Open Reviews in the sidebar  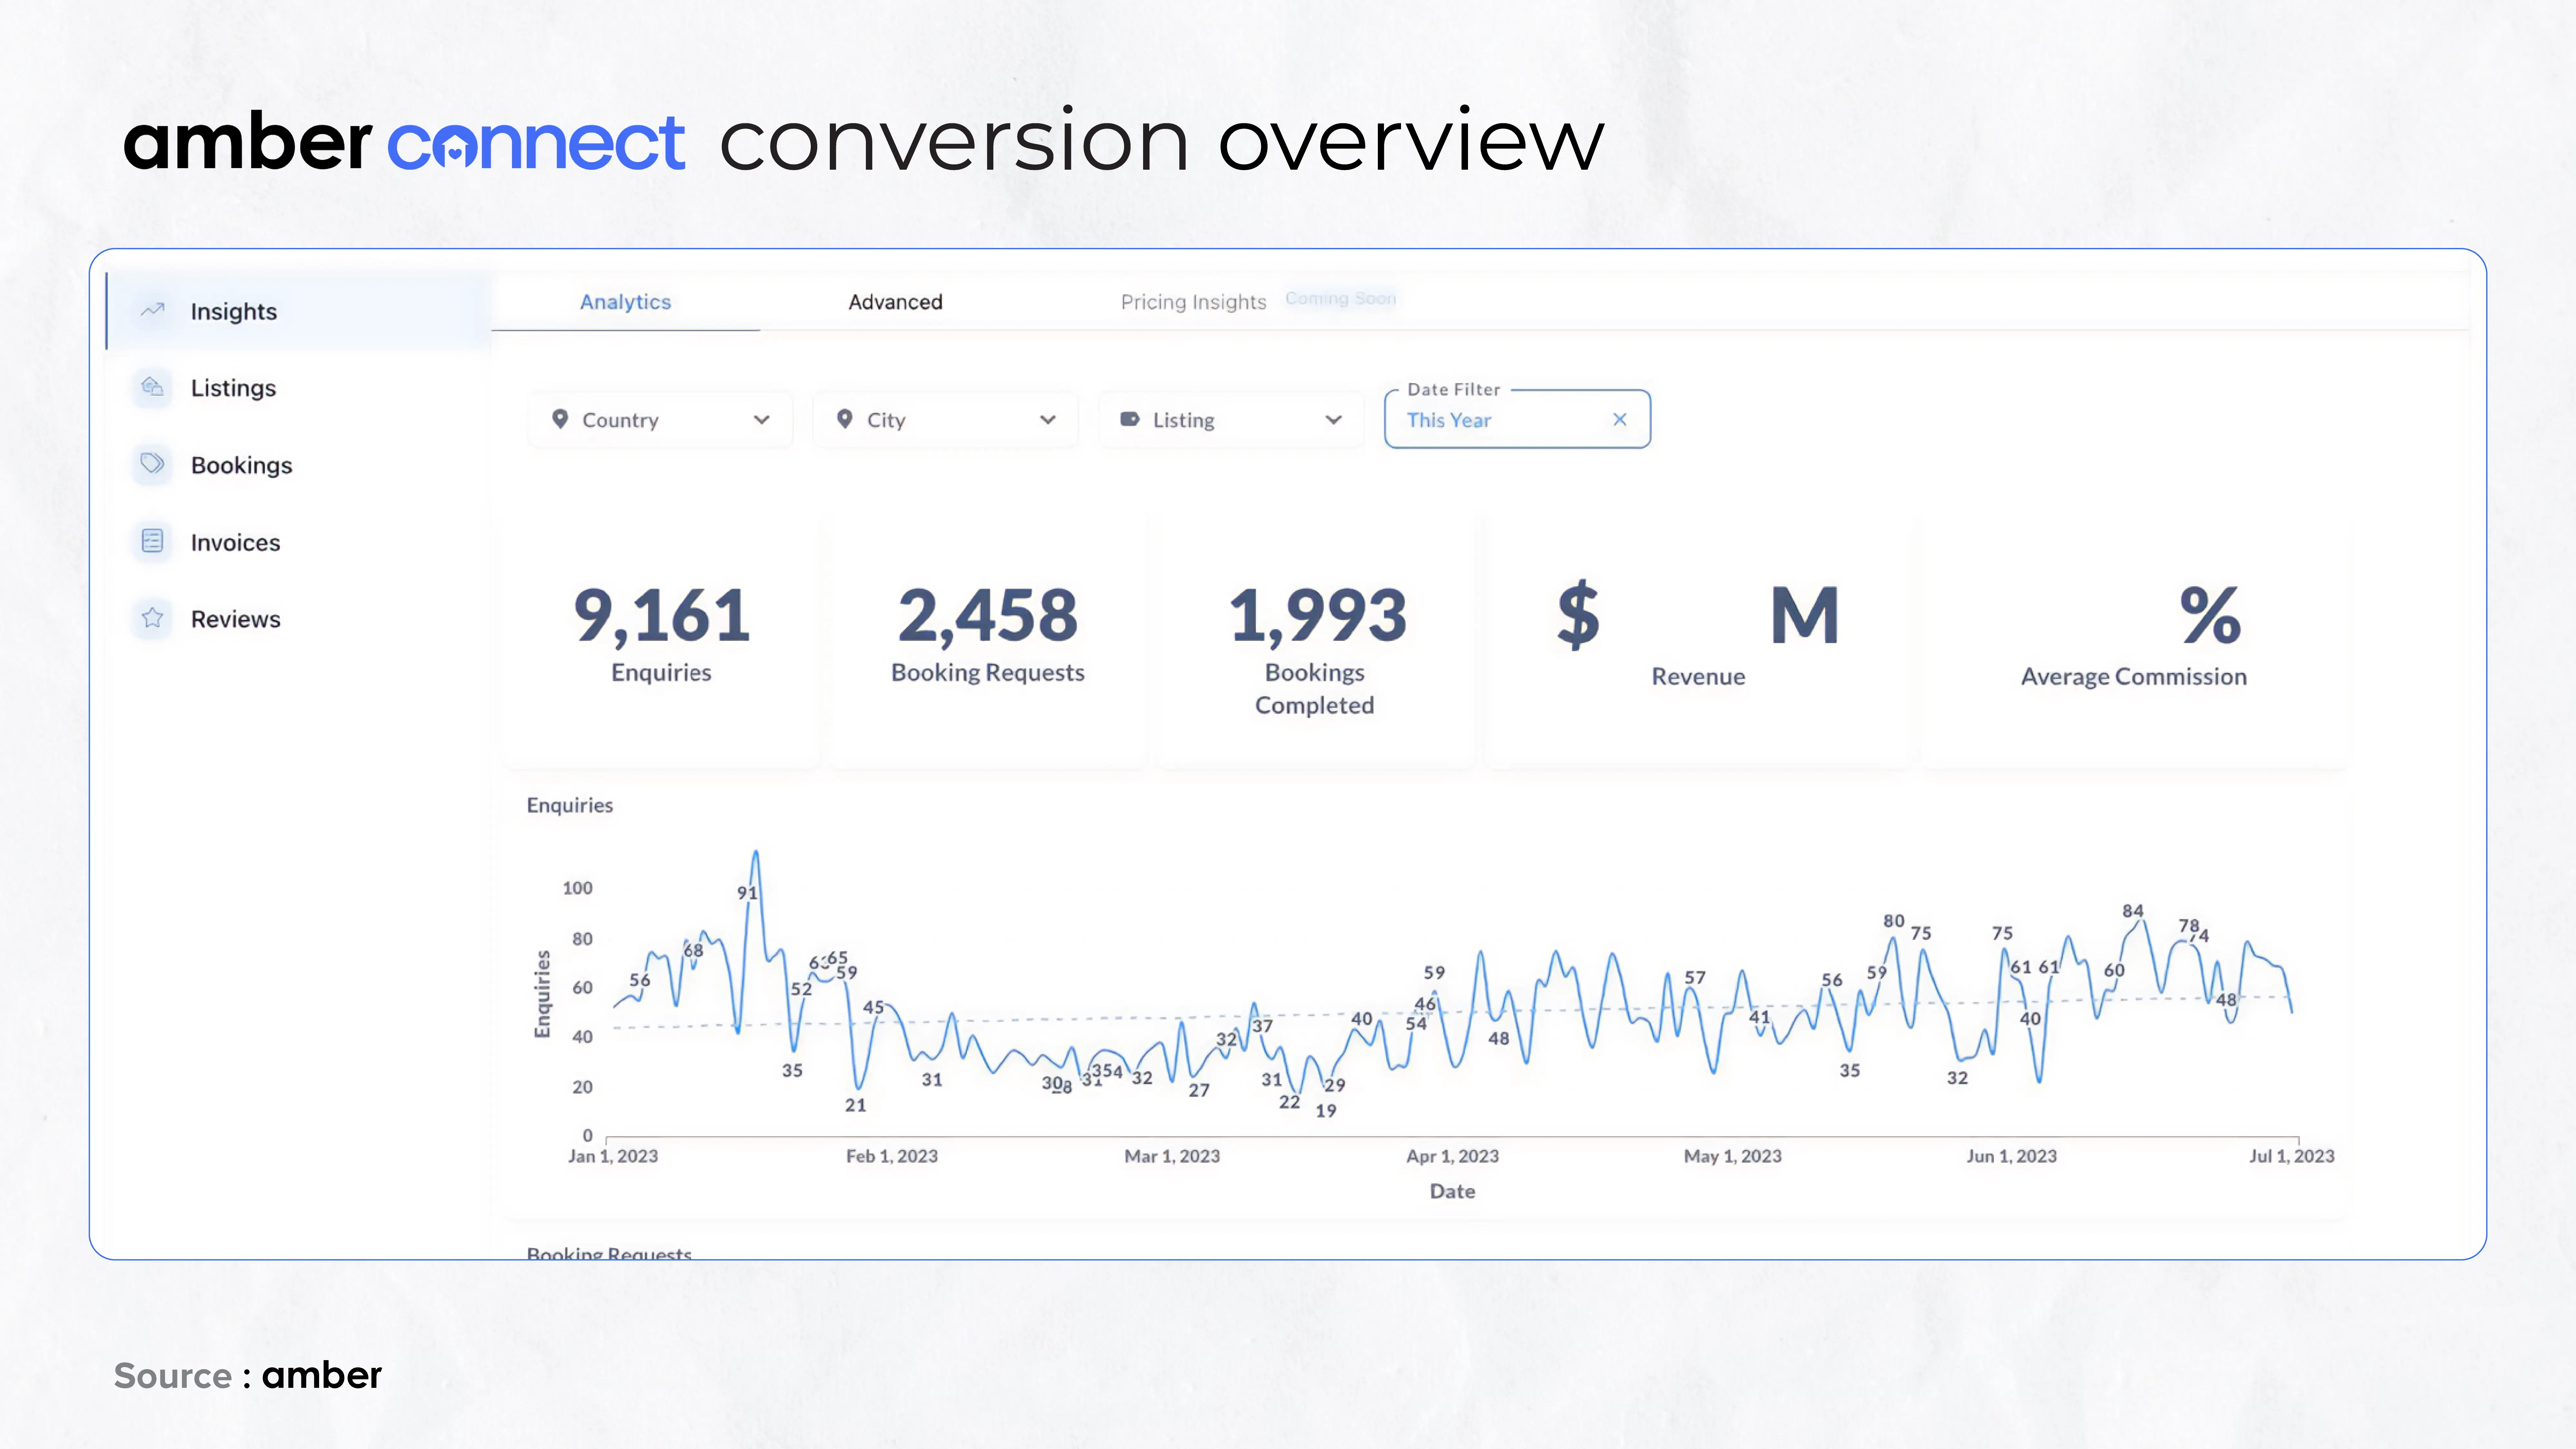click(298, 619)
